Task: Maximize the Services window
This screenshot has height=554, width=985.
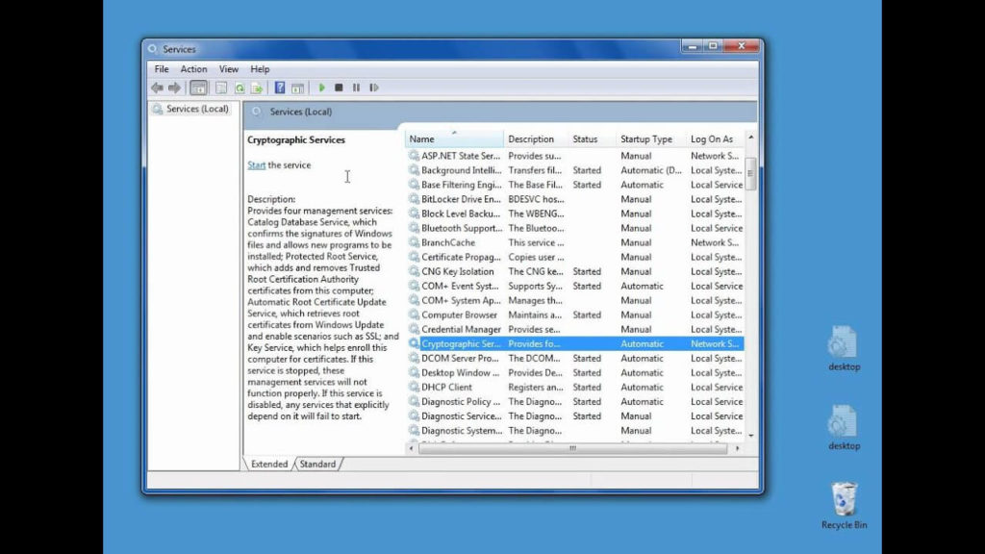Action: 713,46
